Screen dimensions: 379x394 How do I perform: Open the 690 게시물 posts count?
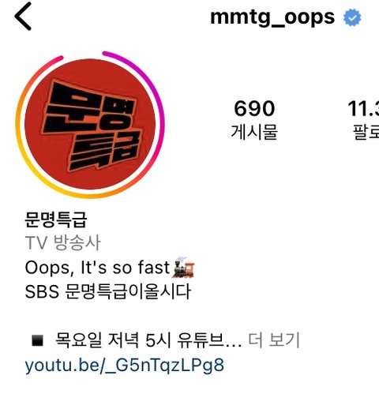point(254,119)
